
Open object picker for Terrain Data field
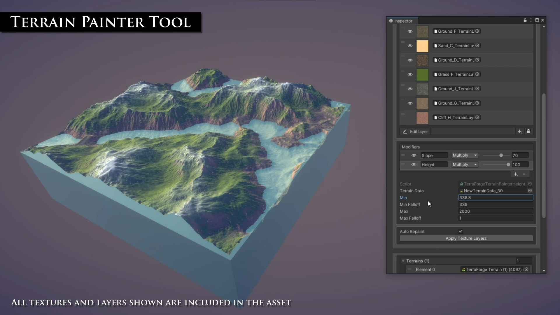pyautogui.click(x=530, y=190)
